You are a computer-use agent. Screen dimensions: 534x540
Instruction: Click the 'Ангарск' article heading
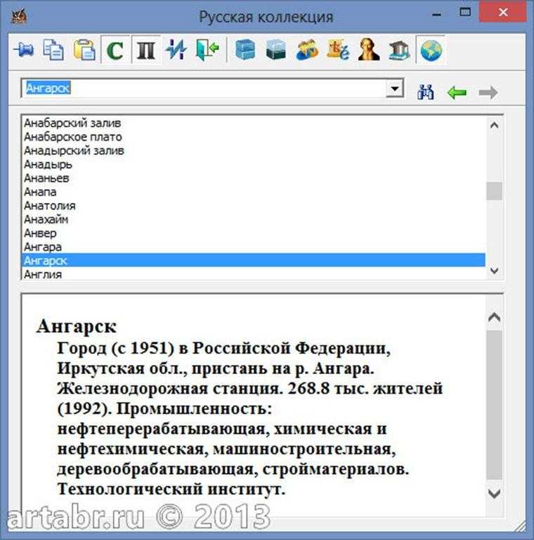point(77,326)
